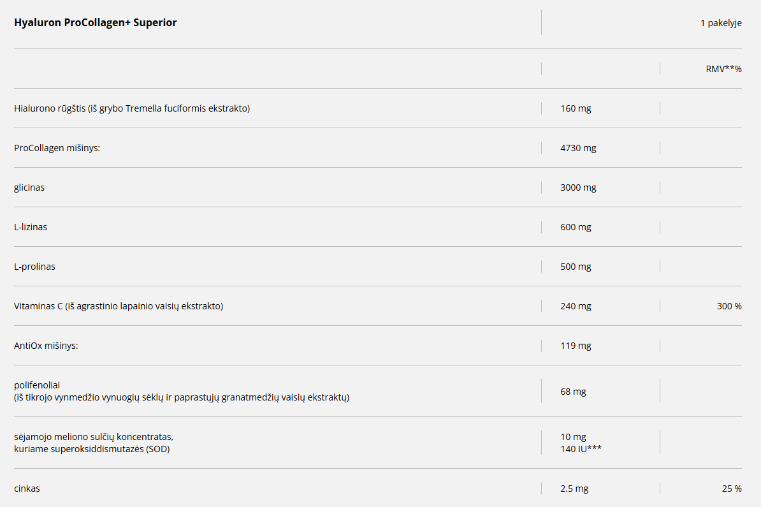Click the 119 mg amount value
The image size is (761, 507).
(x=576, y=346)
